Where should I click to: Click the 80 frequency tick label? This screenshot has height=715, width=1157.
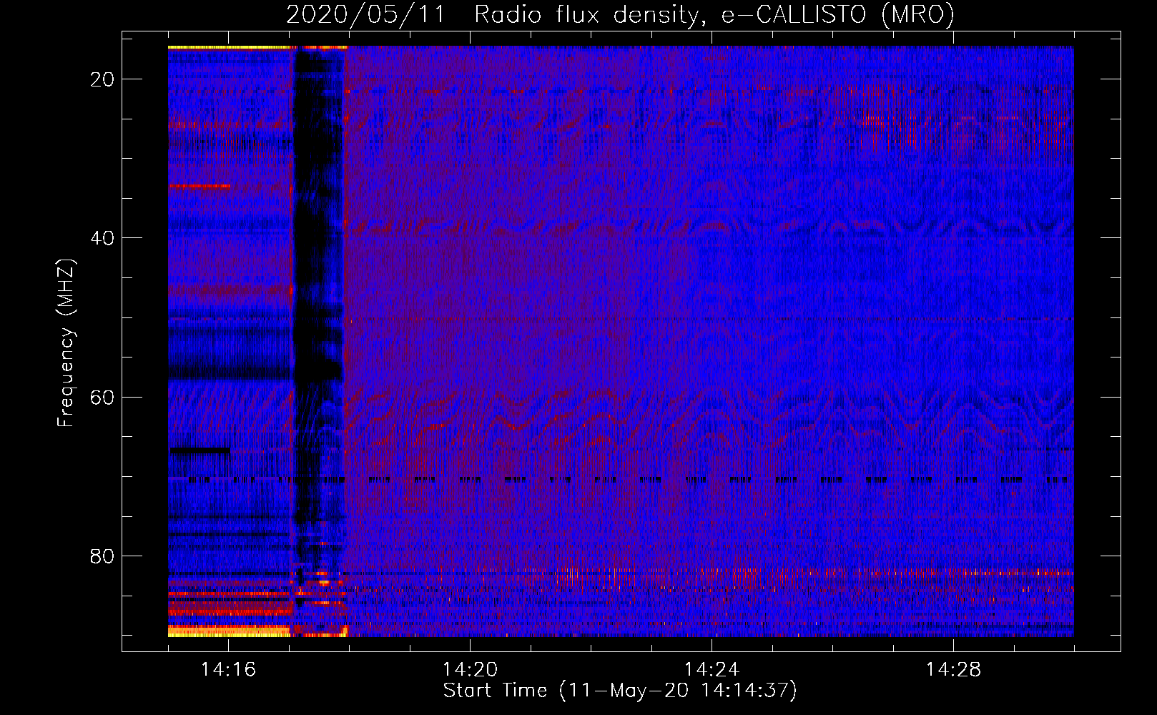(102, 556)
